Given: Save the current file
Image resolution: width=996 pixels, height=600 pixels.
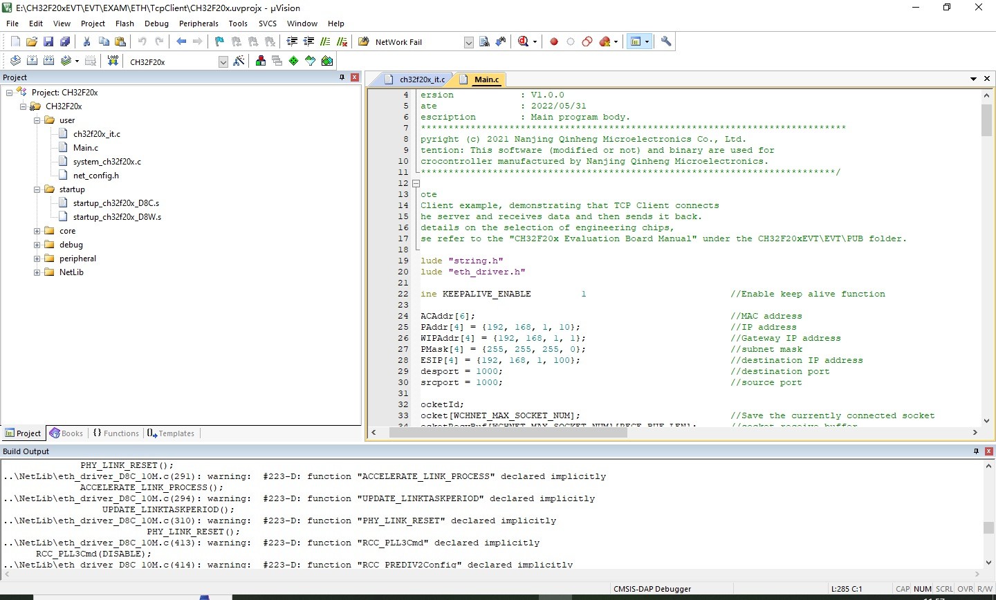Looking at the screenshot, I should pos(48,41).
